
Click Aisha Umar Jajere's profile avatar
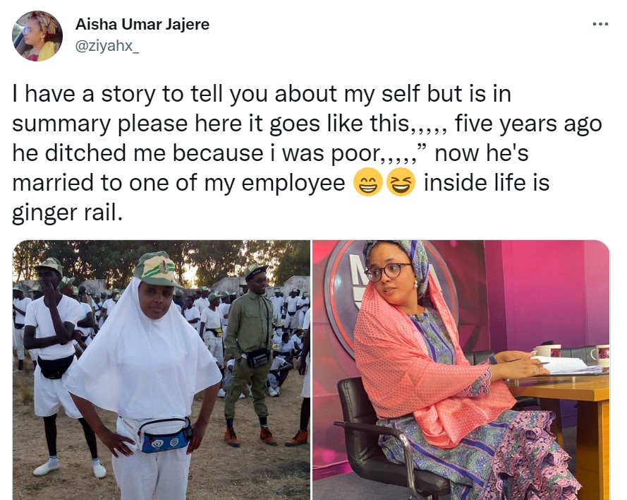pos(37,36)
